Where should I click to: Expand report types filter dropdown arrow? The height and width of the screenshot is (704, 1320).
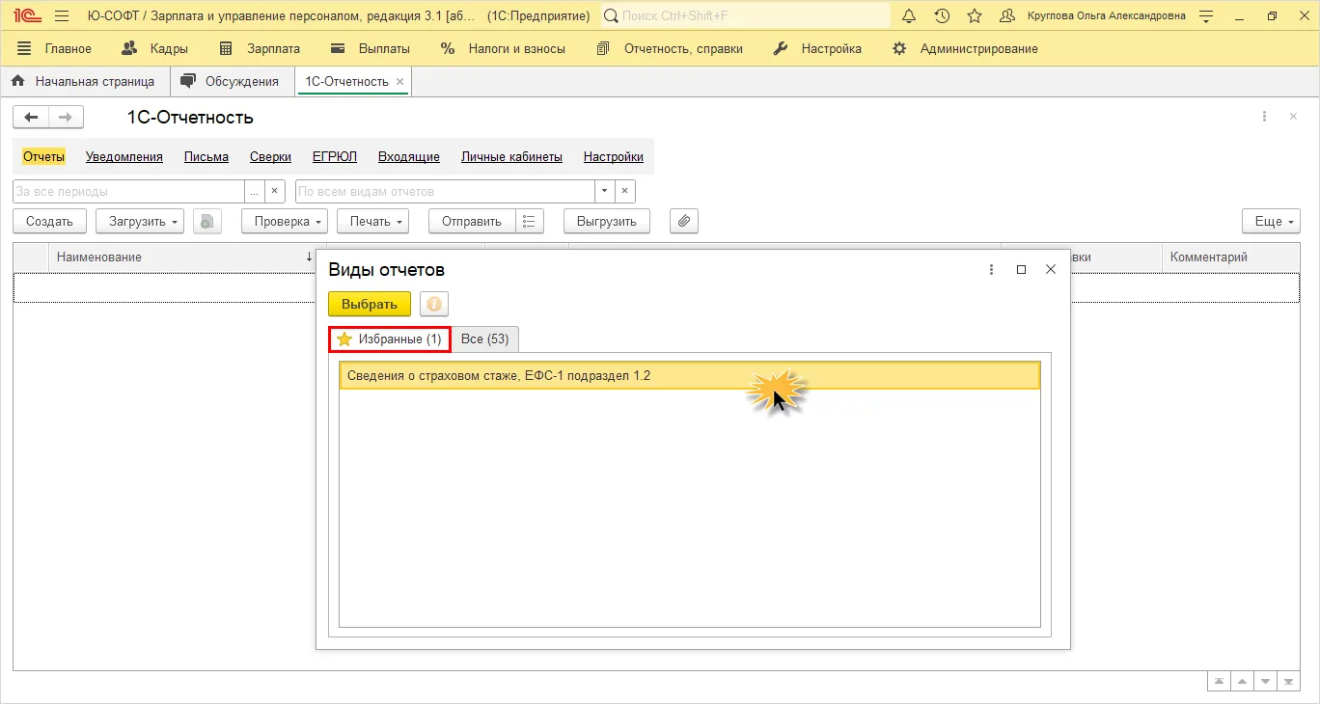point(605,191)
